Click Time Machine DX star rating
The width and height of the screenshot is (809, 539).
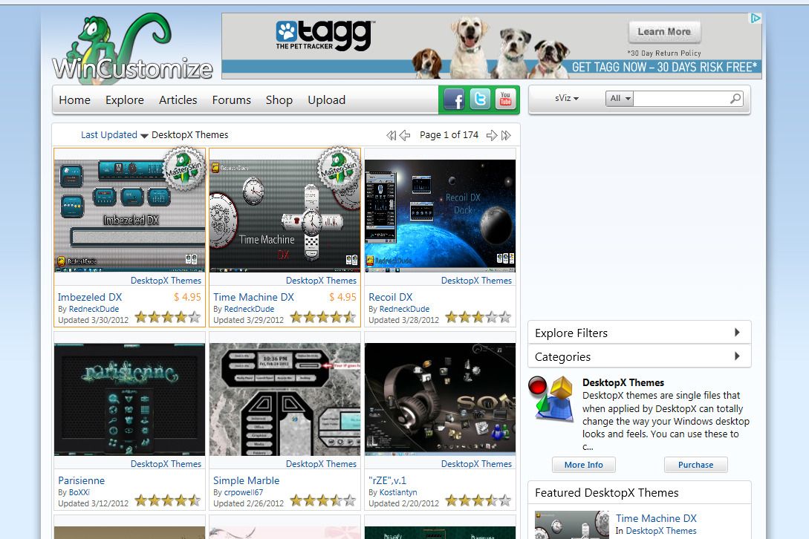click(323, 317)
